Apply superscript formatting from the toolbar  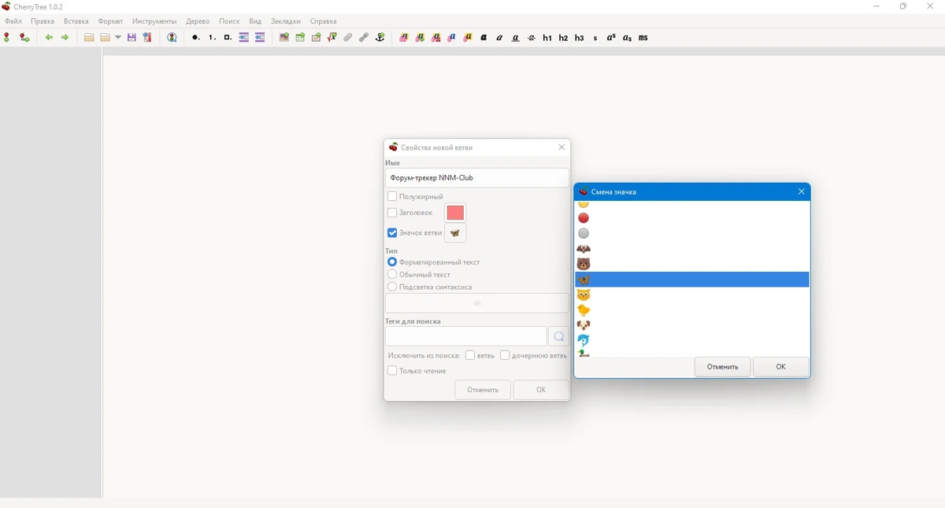tap(611, 38)
